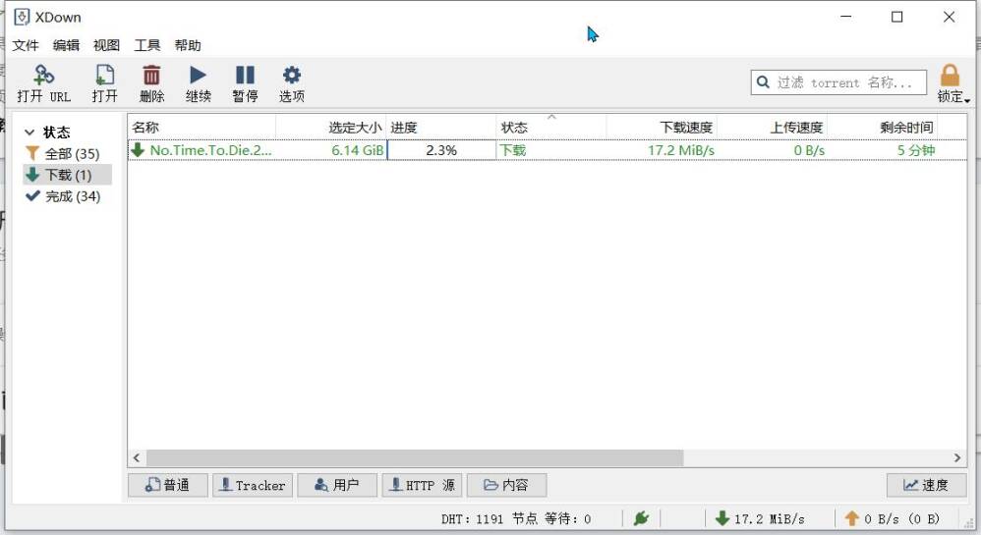The width and height of the screenshot is (981, 535).
Task: Open the 文件 menu
Action: (x=26, y=45)
